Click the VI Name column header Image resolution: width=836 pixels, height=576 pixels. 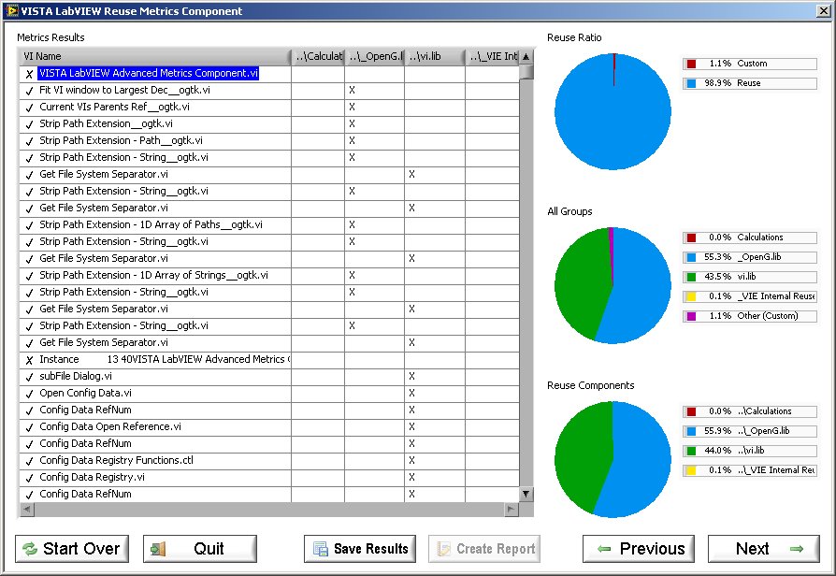pyautogui.click(x=155, y=56)
